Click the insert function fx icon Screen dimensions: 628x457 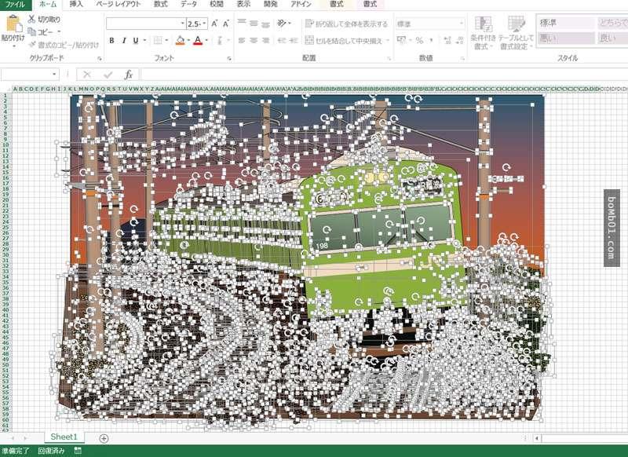coord(129,75)
